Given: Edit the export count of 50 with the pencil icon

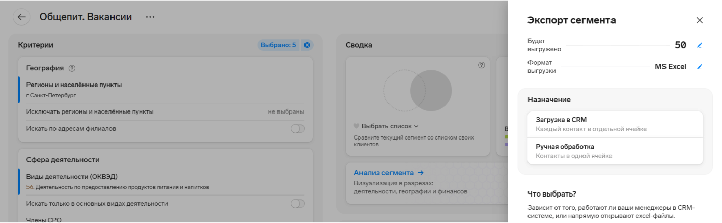Looking at the screenshot, I should point(699,45).
